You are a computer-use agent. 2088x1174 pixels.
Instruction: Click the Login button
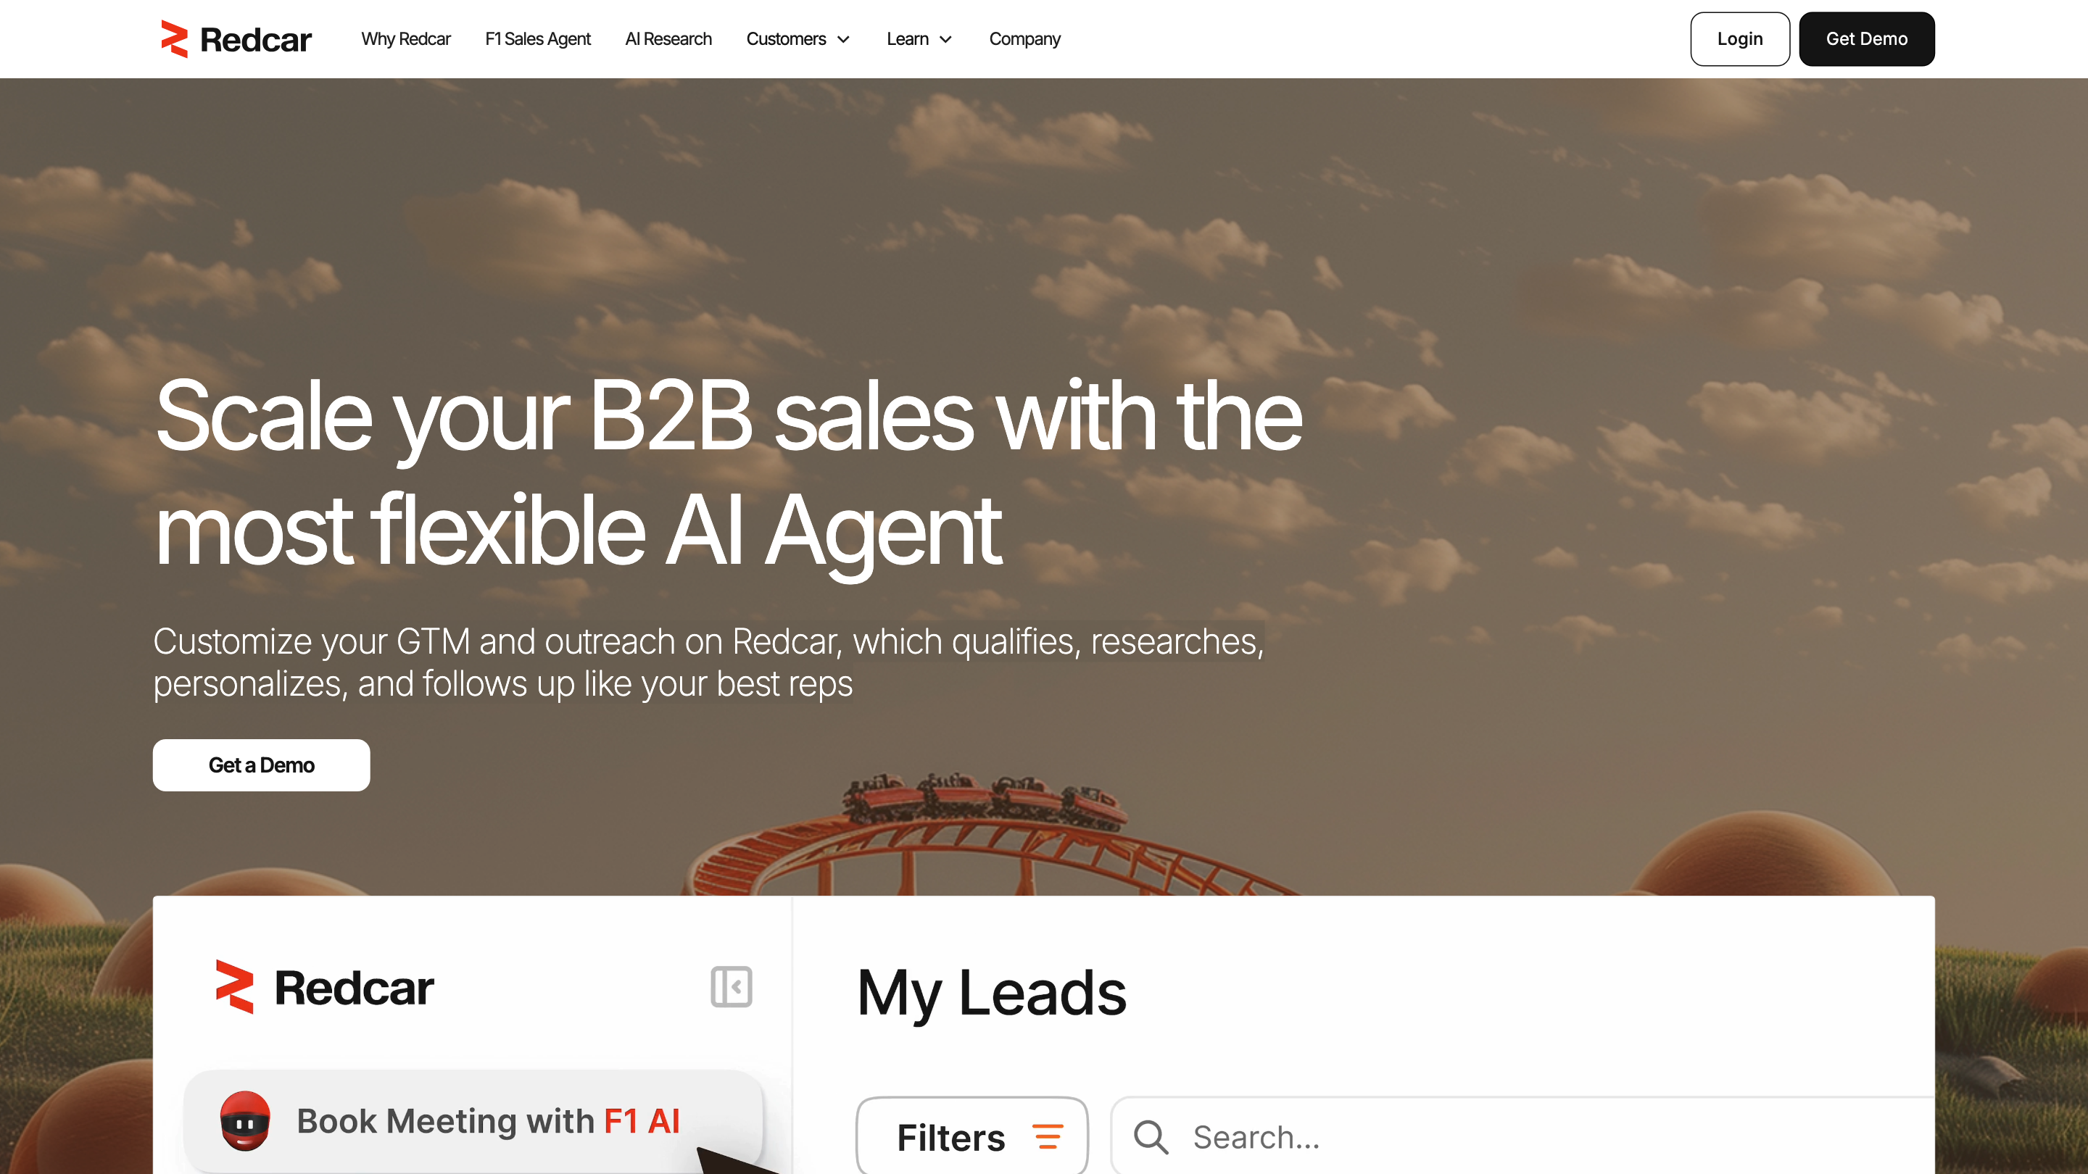(x=1739, y=39)
